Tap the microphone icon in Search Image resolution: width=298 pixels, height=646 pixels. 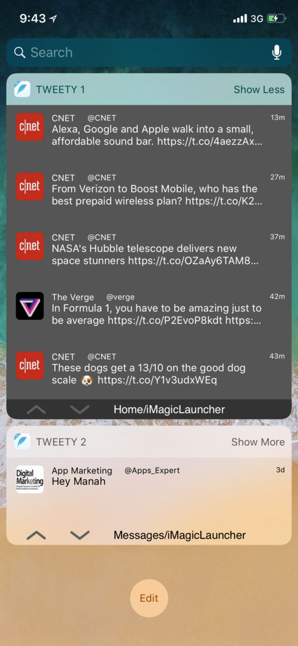point(277,52)
